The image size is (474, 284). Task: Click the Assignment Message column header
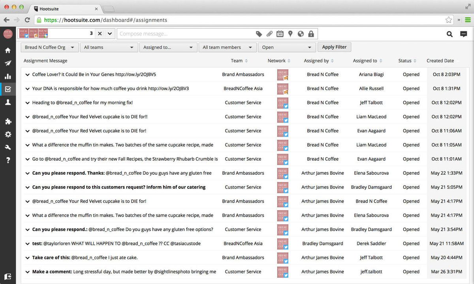(x=45, y=61)
